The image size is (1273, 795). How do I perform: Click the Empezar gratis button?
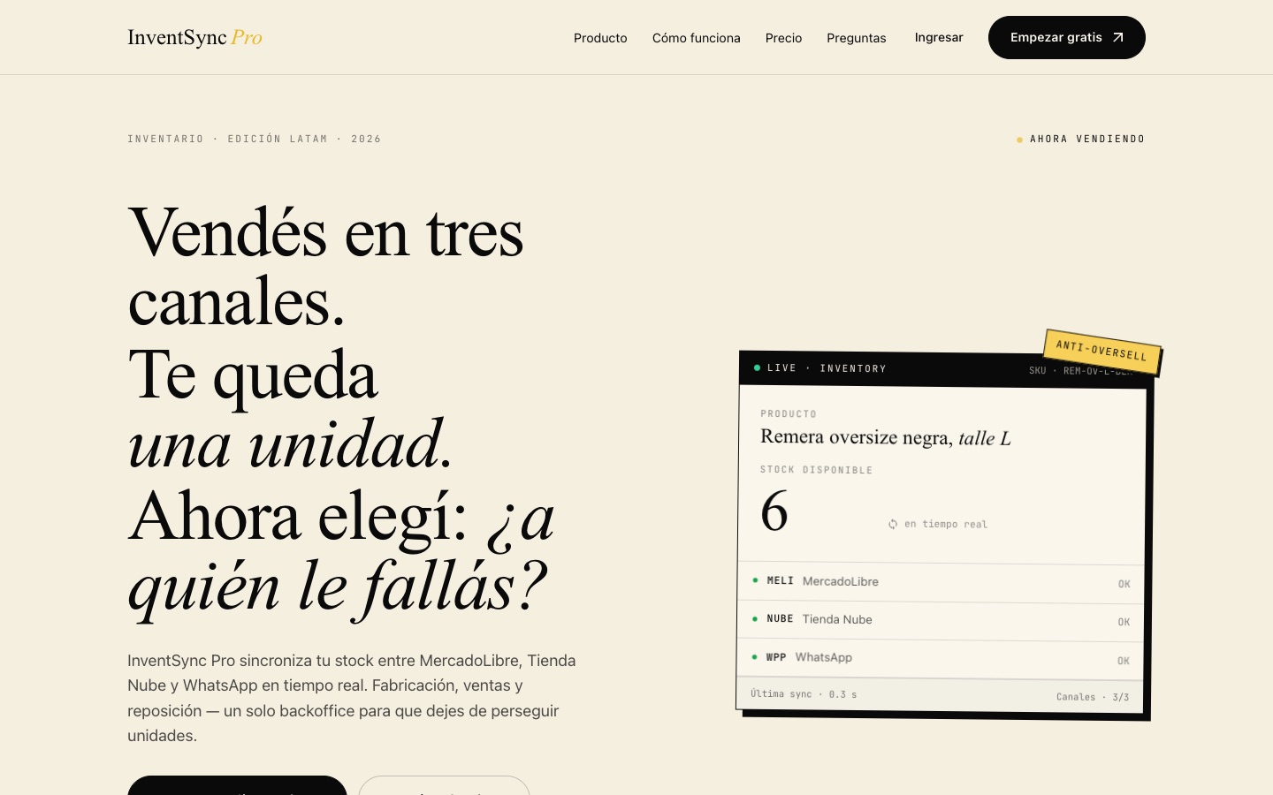(1067, 37)
